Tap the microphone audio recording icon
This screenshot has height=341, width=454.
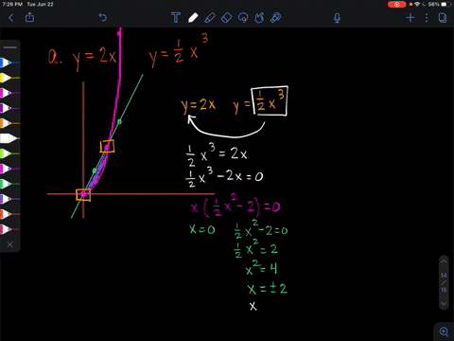pyautogui.click(x=337, y=18)
